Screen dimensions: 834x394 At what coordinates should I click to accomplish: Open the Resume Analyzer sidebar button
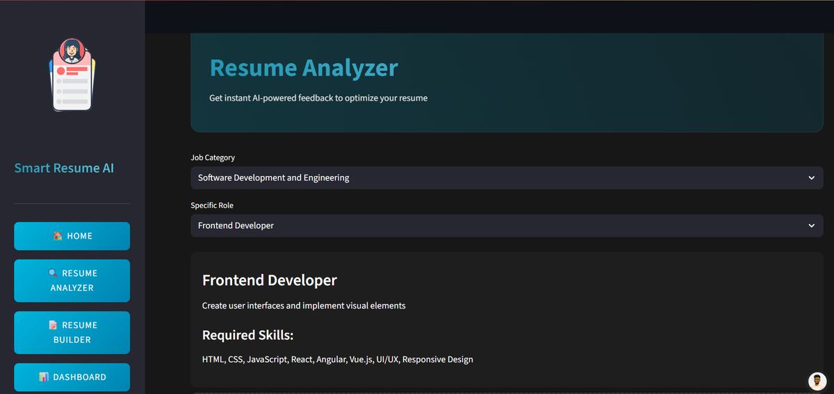(72, 280)
